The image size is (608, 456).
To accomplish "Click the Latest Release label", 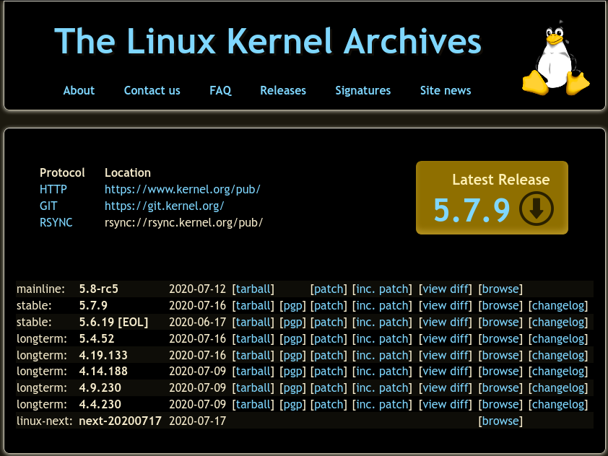I will [500, 180].
